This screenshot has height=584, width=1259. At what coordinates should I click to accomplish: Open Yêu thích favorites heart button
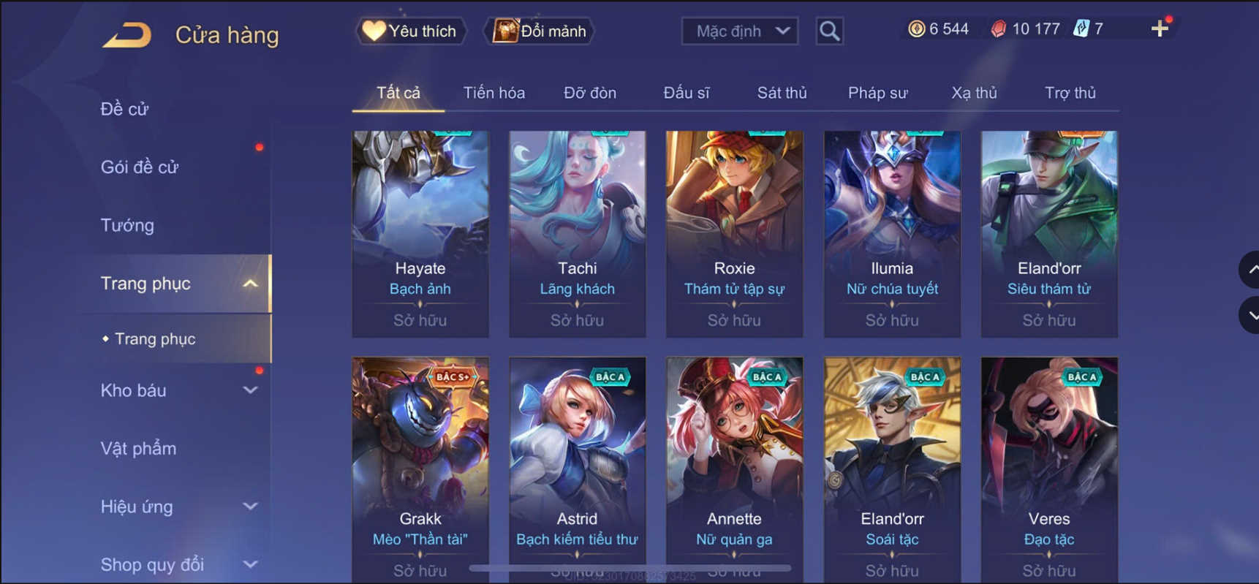click(410, 31)
